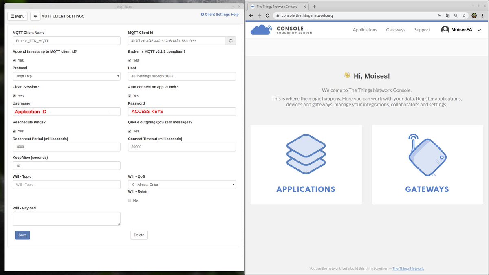Image resolution: width=489 pixels, height=275 pixels.
Task: Click the browser profile avatar icon
Action: (x=474, y=15)
